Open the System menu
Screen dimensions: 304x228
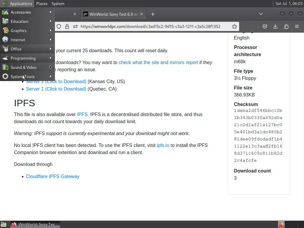click(x=58, y=4)
